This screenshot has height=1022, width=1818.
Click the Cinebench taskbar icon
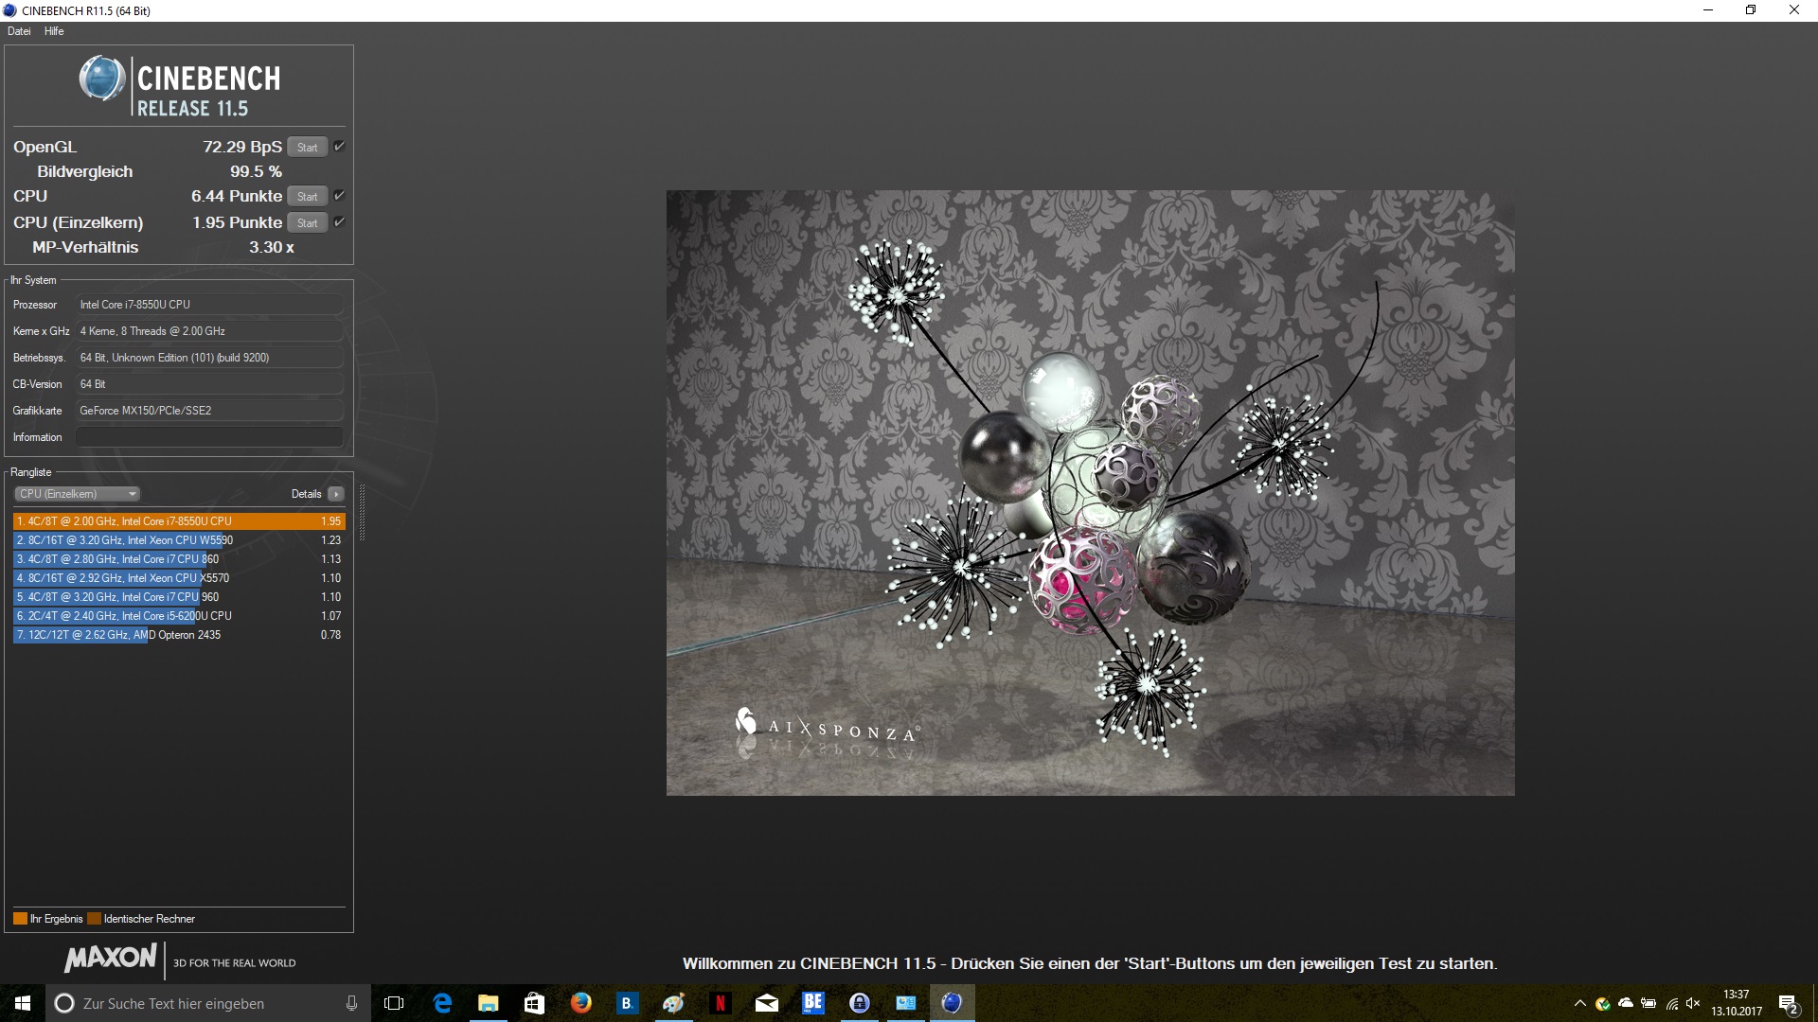pyautogui.click(x=952, y=1003)
